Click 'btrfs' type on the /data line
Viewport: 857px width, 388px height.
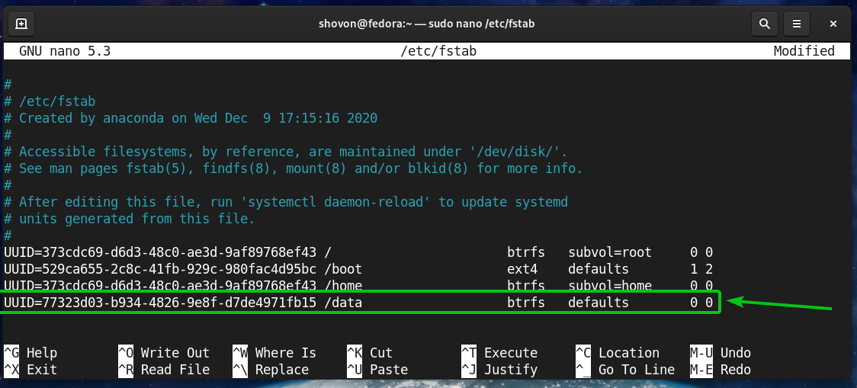526,302
